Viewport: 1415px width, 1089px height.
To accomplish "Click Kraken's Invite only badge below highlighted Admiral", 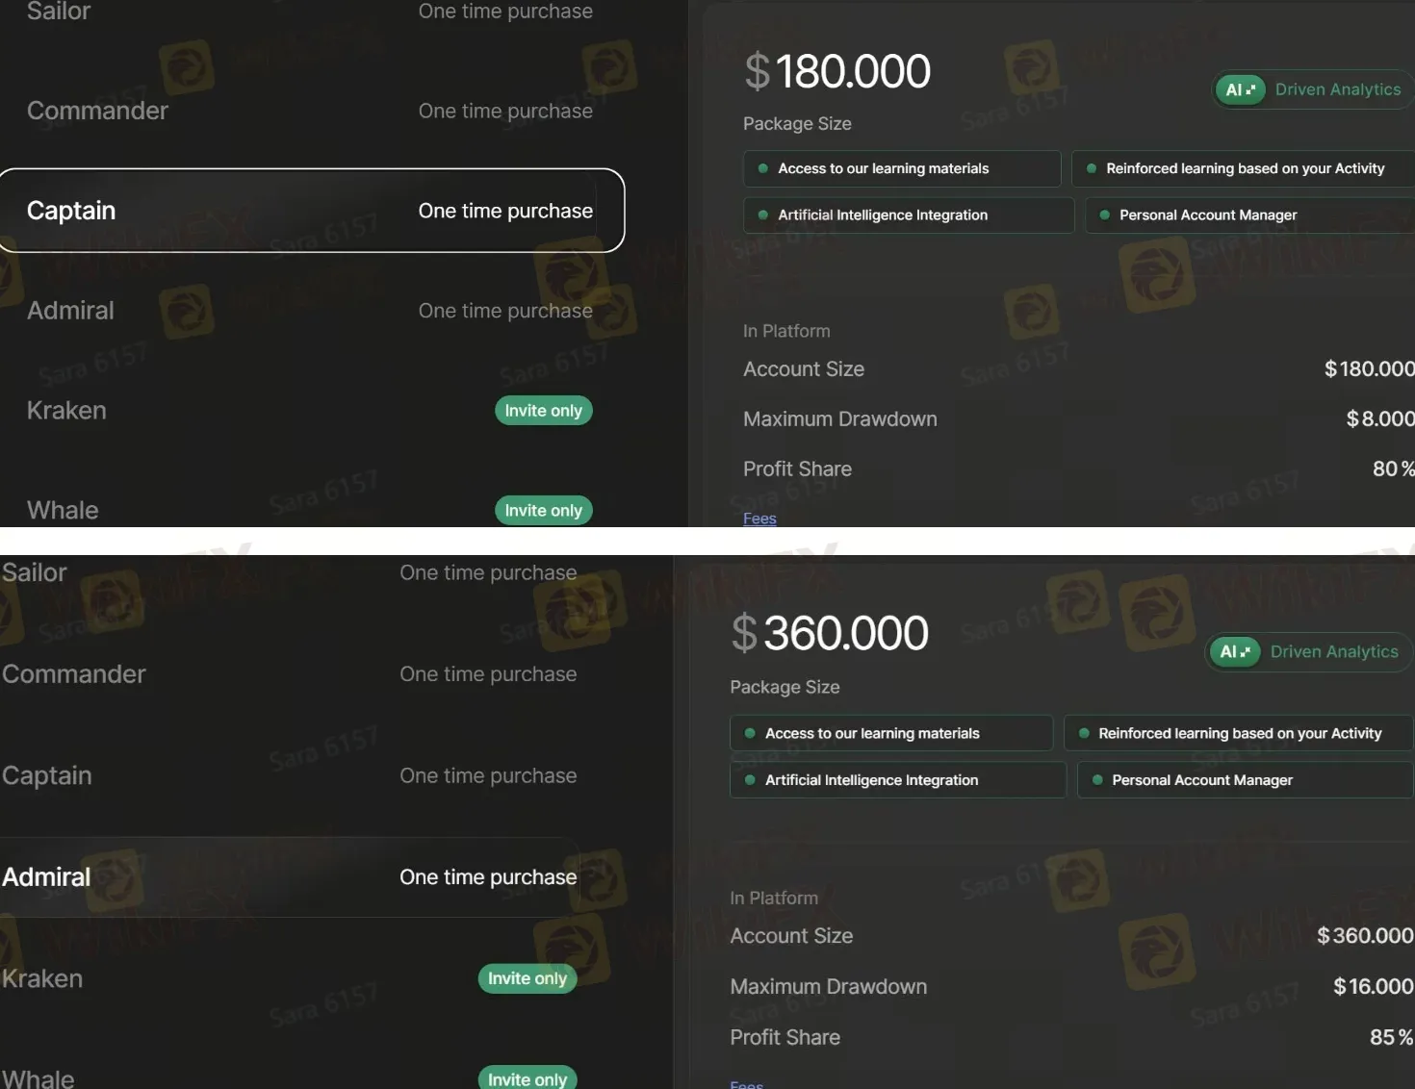I will [527, 978].
